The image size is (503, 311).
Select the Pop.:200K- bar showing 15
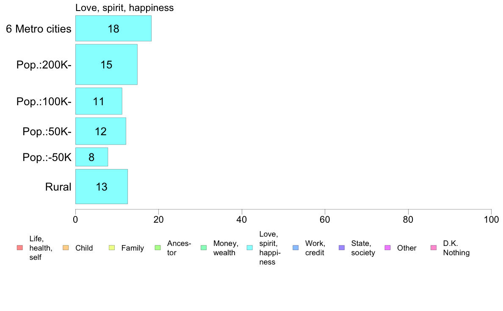click(106, 64)
